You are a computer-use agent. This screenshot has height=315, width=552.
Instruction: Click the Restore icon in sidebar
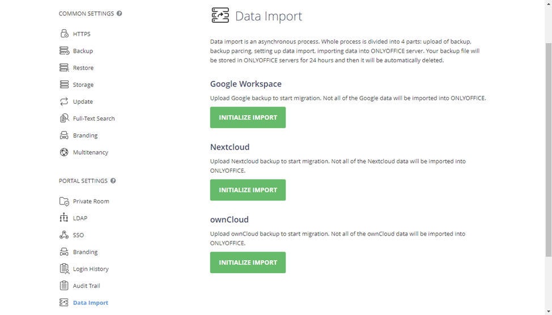click(64, 67)
